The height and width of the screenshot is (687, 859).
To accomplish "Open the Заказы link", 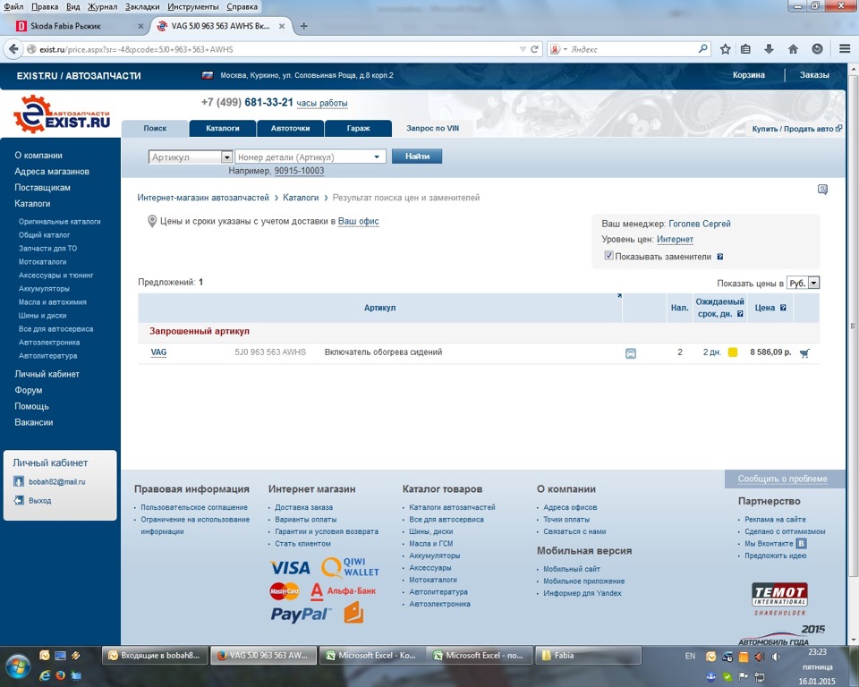I will point(814,75).
